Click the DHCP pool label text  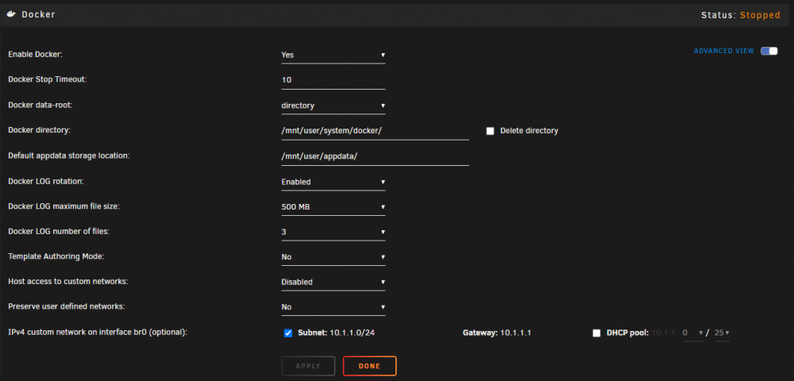(x=627, y=333)
